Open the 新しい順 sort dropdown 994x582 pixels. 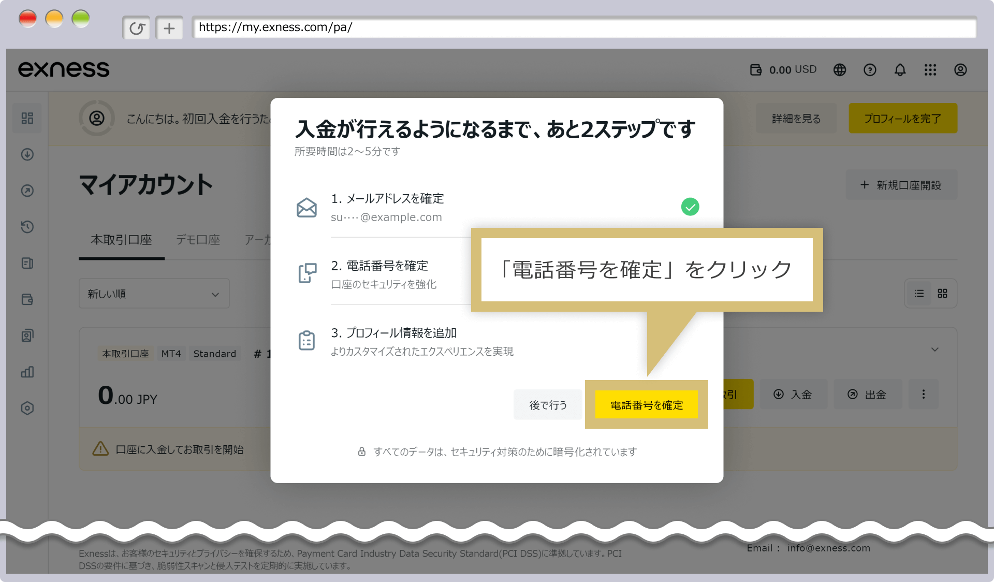click(154, 294)
